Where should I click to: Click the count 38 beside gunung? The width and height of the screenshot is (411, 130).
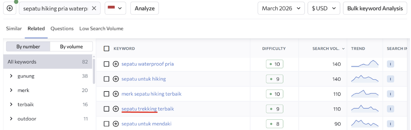(x=85, y=76)
